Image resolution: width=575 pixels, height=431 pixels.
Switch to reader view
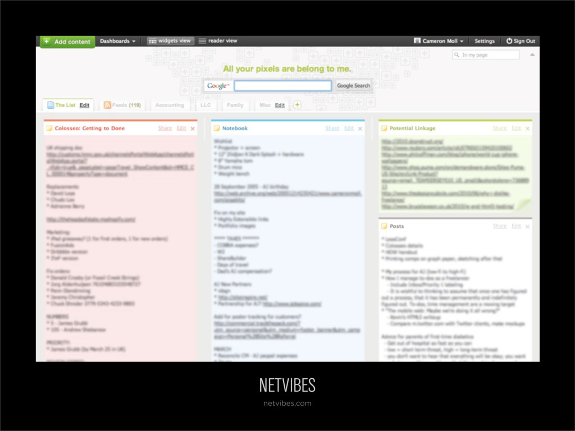tap(218, 40)
